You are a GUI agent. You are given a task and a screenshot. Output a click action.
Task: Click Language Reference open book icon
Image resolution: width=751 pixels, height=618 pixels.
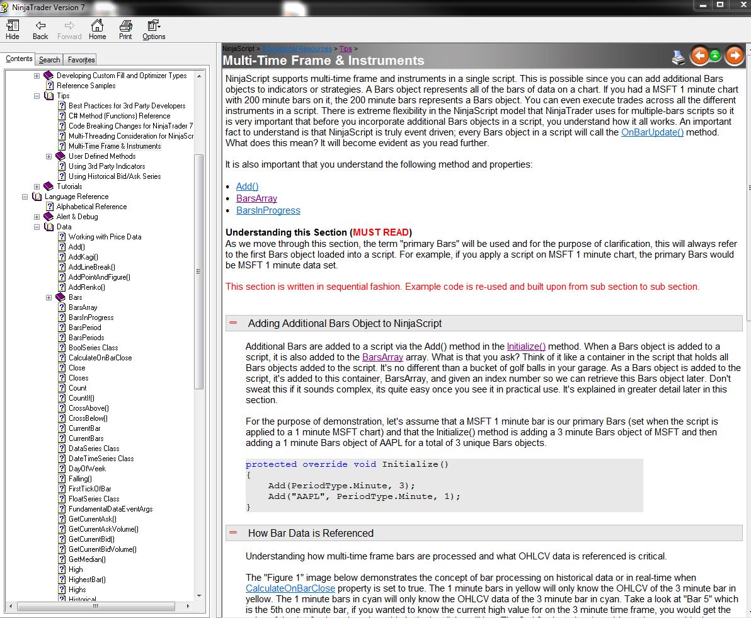37,196
